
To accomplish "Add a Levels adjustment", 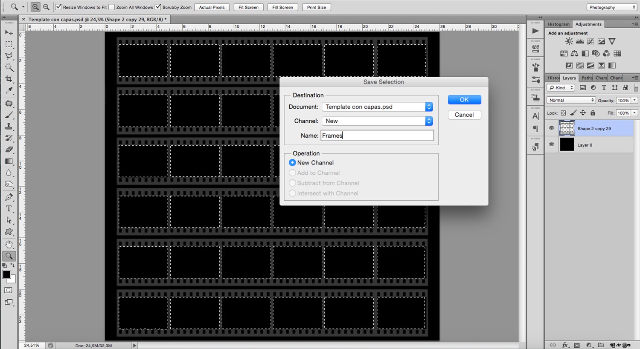I will (x=579, y=41).
